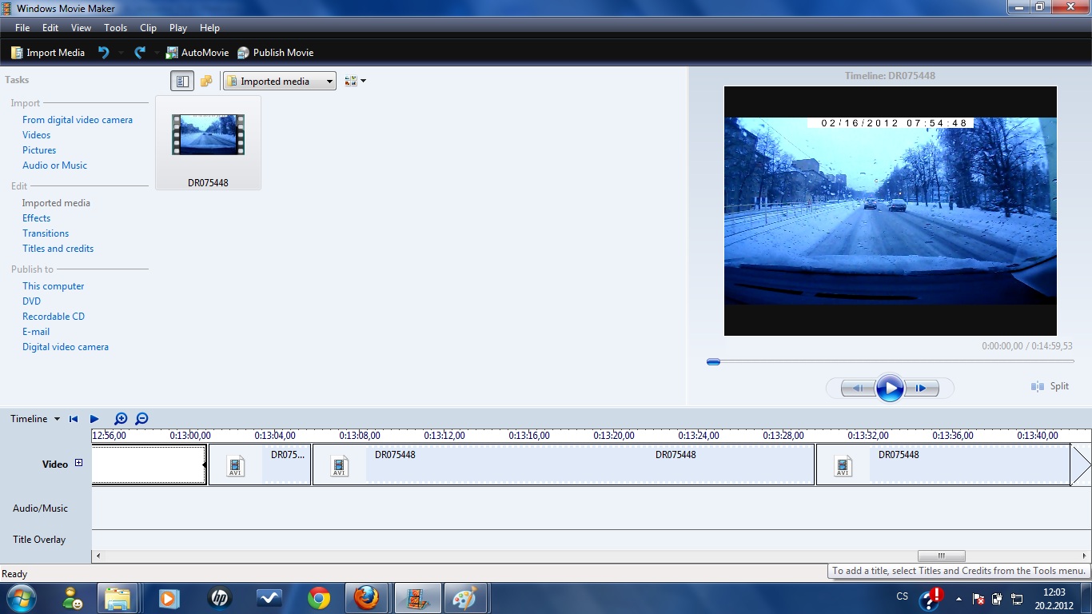Step to the next frame in preview

pyautogui.click(x=922, y=389)
